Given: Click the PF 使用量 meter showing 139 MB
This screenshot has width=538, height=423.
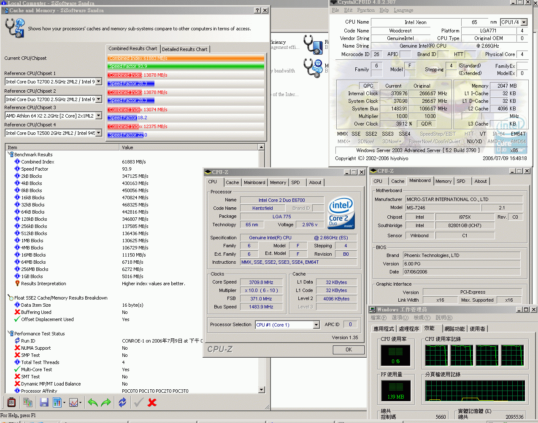Looking at the screenshot, I should pyautogui.click(x=395, y=391).
